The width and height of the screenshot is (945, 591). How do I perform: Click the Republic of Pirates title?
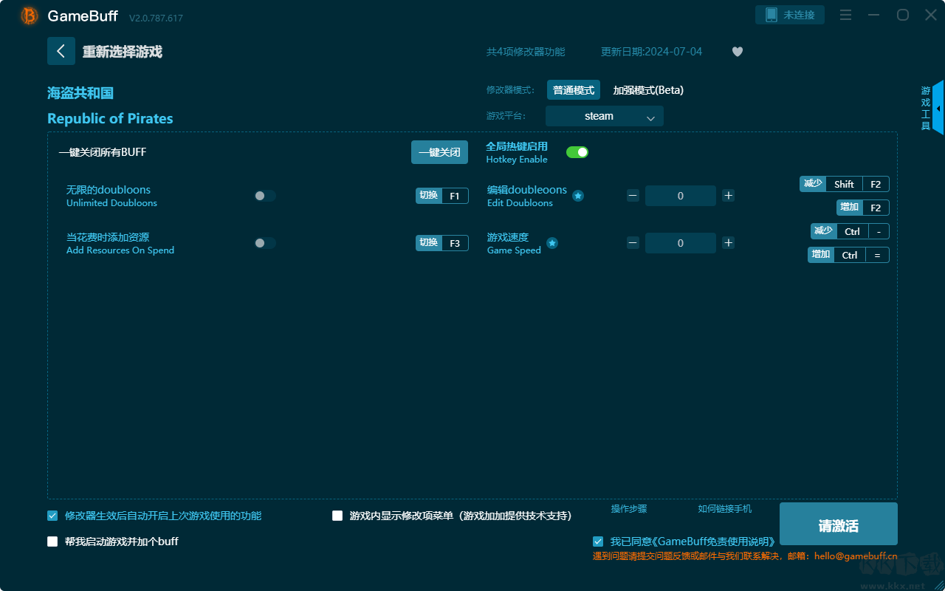click(x=110, y=119)
